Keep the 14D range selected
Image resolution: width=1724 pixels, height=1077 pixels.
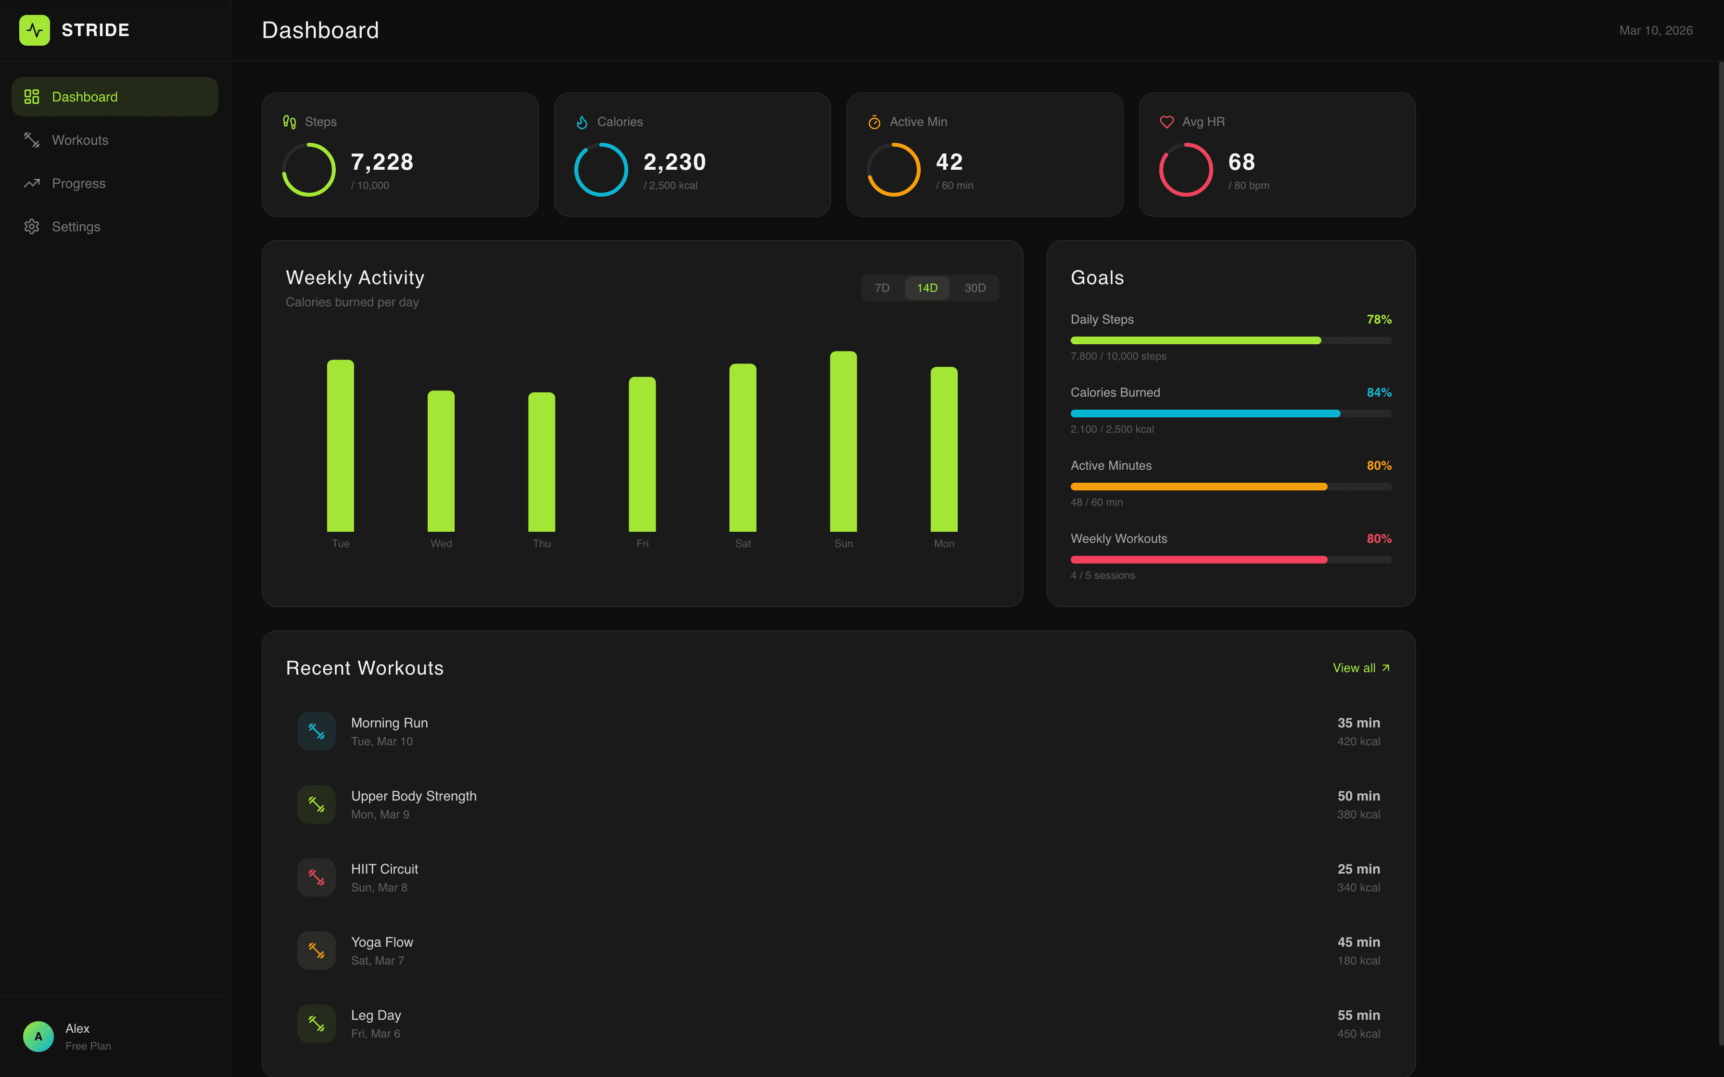(927, 288)
